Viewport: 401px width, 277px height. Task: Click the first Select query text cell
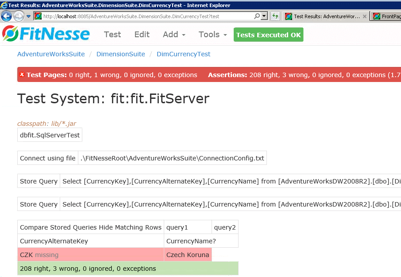[231, 181]
